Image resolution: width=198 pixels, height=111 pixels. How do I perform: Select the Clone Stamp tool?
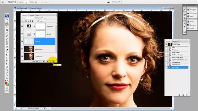[x=7, y=42]
